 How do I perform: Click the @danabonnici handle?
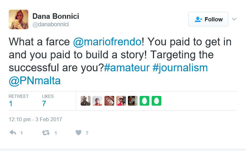[50, 24]
